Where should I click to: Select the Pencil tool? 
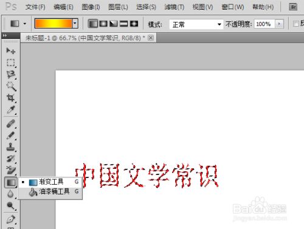pyautogui.click(x=11, y=135)
